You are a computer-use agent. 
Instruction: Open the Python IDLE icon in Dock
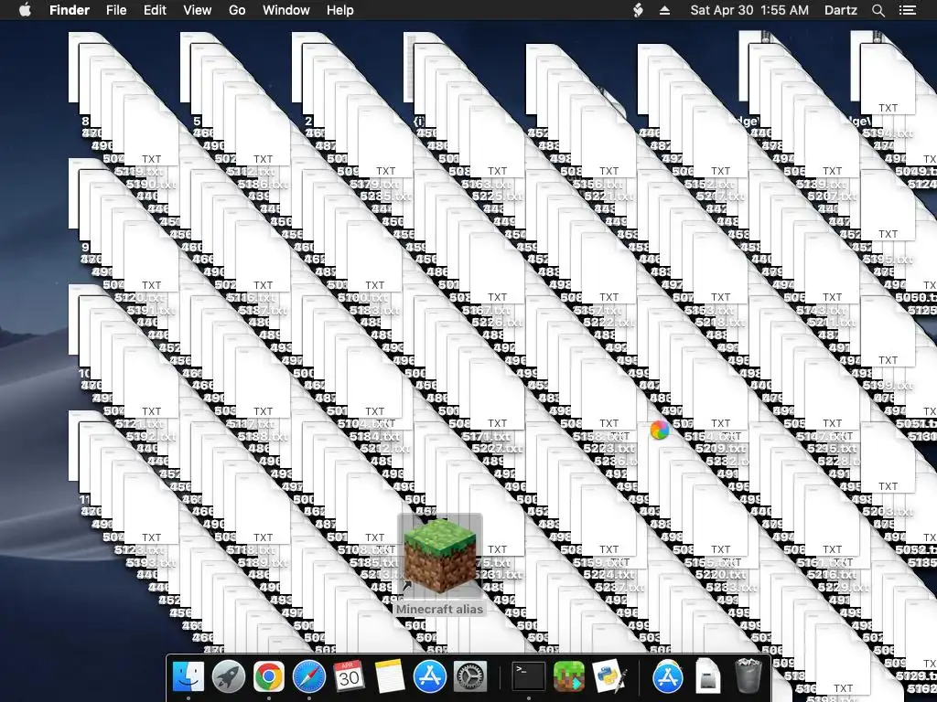point(609,677)
